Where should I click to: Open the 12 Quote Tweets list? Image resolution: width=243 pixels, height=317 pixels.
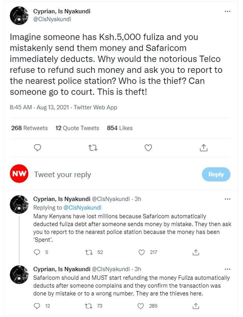click(76, 128)
